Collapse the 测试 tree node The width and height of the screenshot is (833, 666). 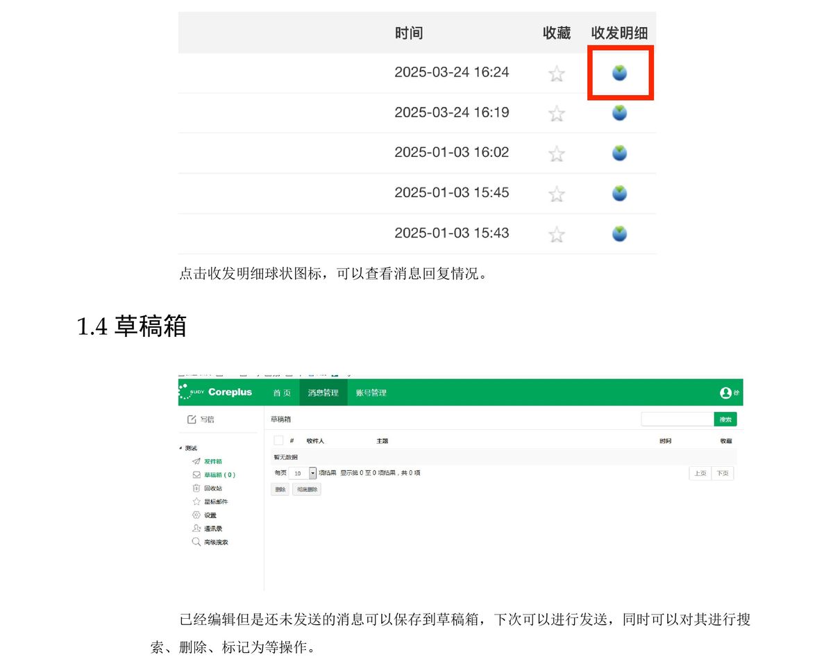point(180,448)
